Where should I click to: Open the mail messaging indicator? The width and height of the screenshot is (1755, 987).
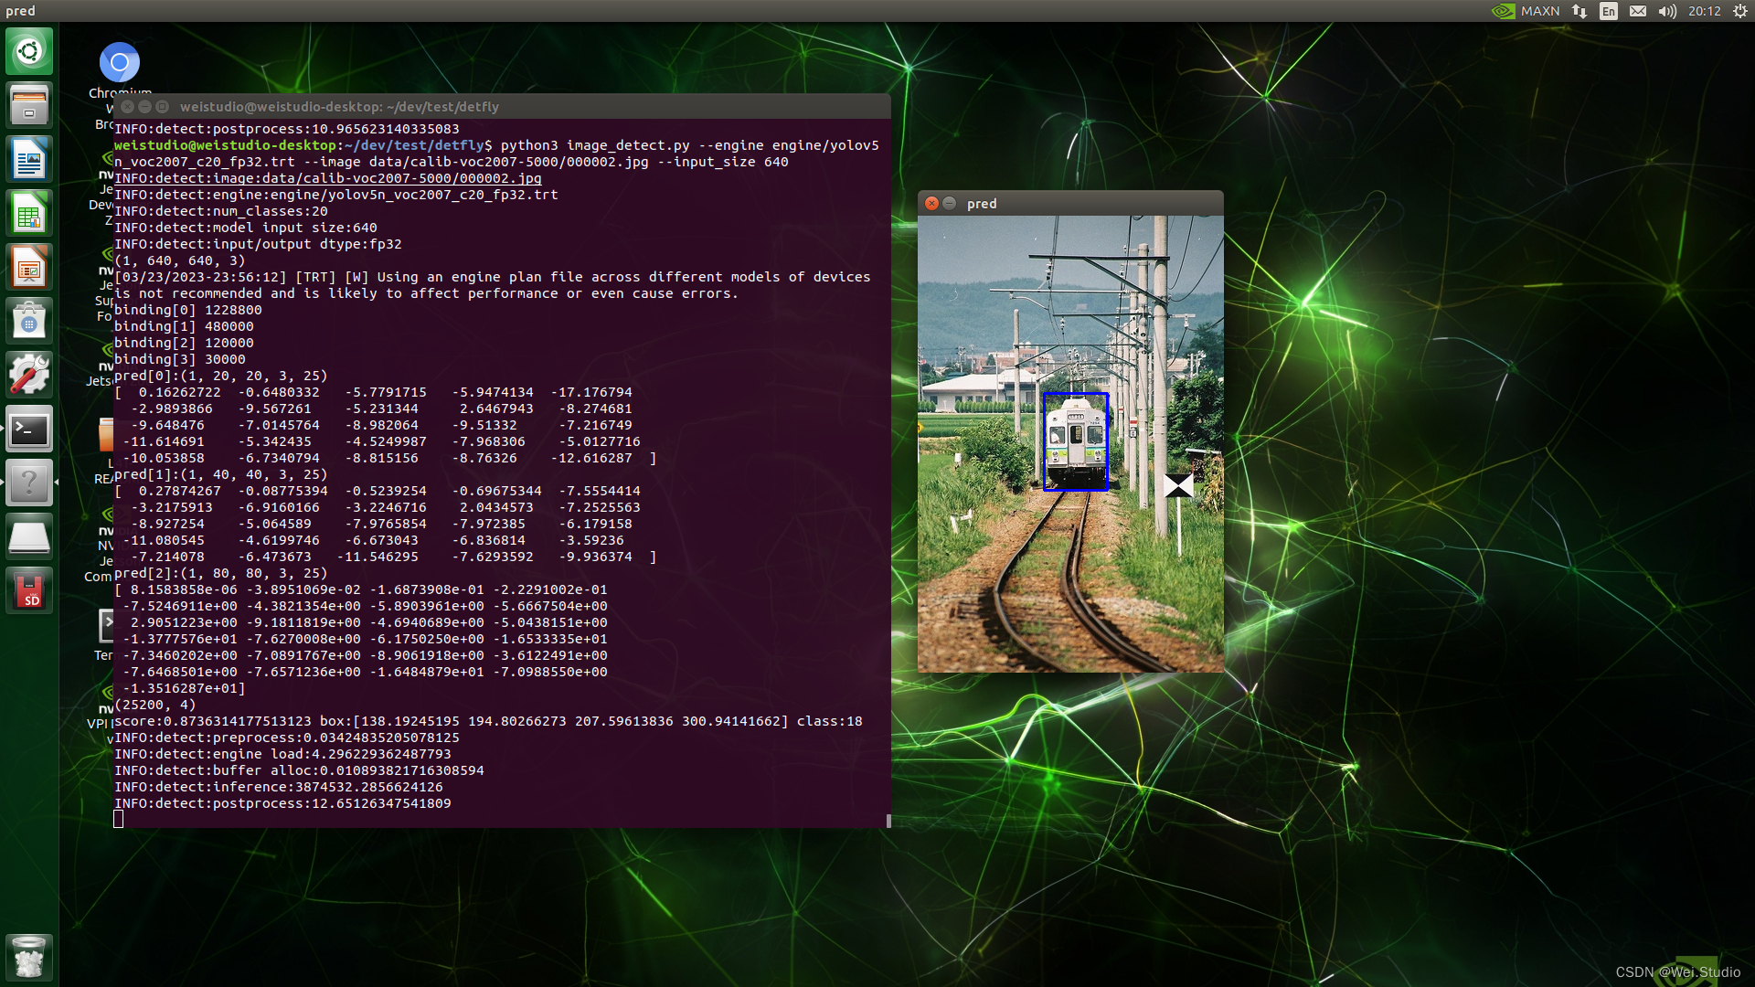click(1638, 11)
